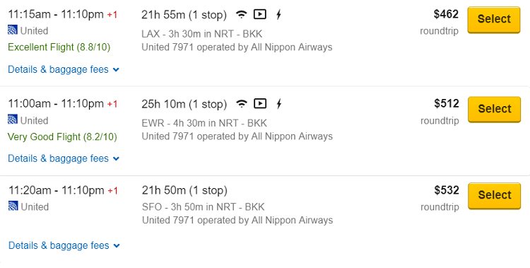The width and height of the screenshot is (530, 268).
Task: Click the video entertainment icon on the EWR flight
Action: [260, 103]
